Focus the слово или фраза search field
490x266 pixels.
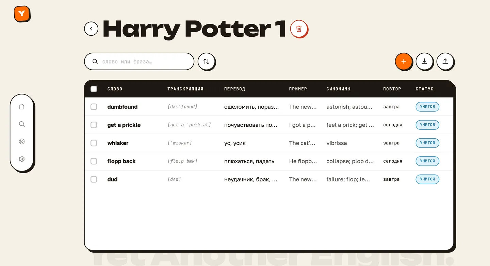tap(139, 61)
